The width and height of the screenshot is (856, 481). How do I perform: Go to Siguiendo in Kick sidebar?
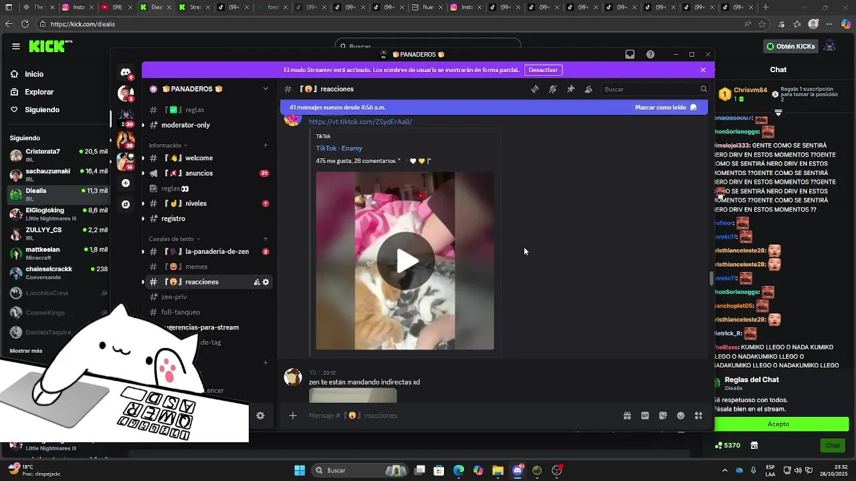[42, 110]
